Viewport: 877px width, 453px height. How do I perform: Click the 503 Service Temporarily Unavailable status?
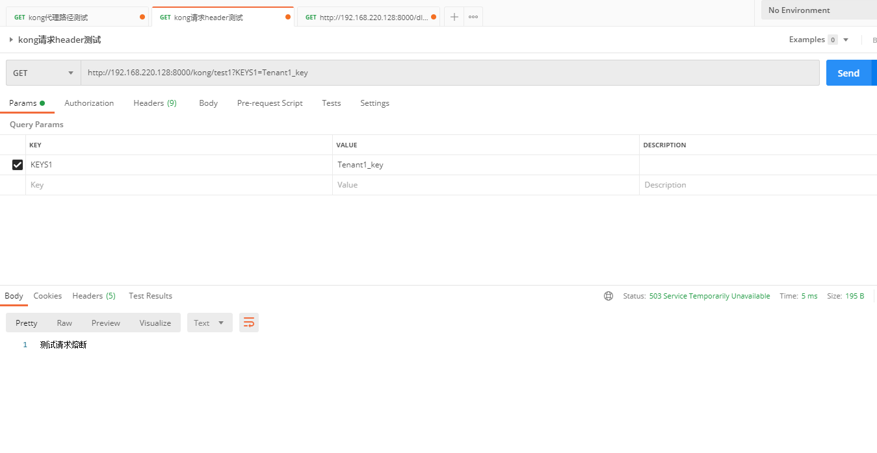(709, 296)
